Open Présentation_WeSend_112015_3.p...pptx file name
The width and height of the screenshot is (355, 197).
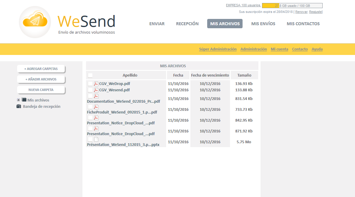(123, 145)
